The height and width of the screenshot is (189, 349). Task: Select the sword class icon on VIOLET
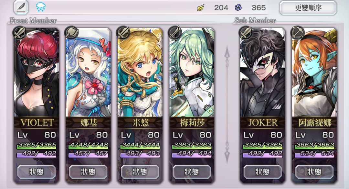tap(20, 33)
